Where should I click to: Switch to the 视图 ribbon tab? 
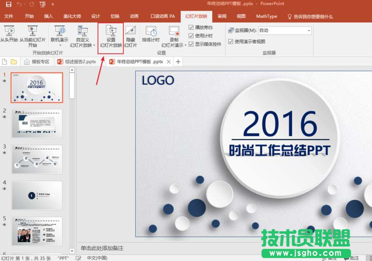pyautogui.click(x=241, y=16)
